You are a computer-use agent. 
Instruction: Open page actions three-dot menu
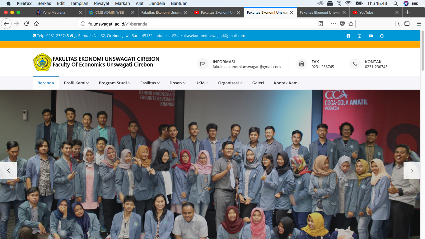[x=333, y=24]
